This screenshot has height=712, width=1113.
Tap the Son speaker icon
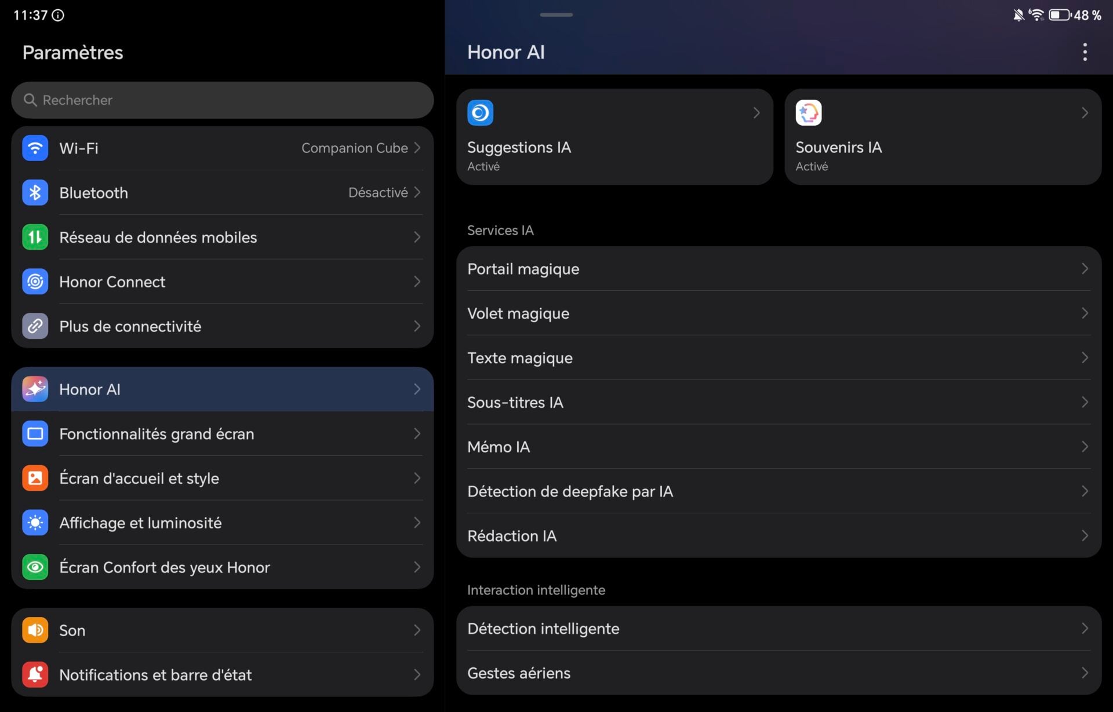(x=35, y=630)
